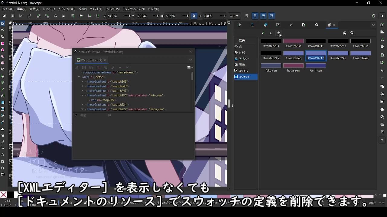
Task: Toggle move patterns with object
Action: click(272, 16)
